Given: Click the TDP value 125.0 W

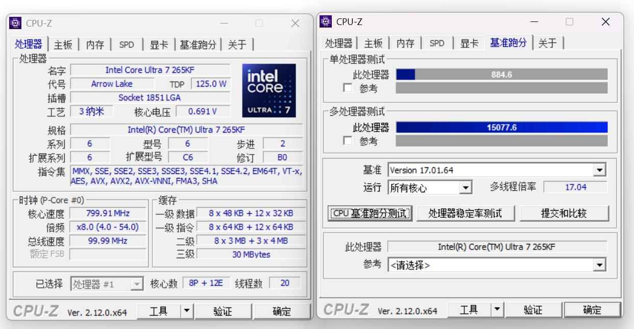Looking at the screenshot, I should (211, 84).
